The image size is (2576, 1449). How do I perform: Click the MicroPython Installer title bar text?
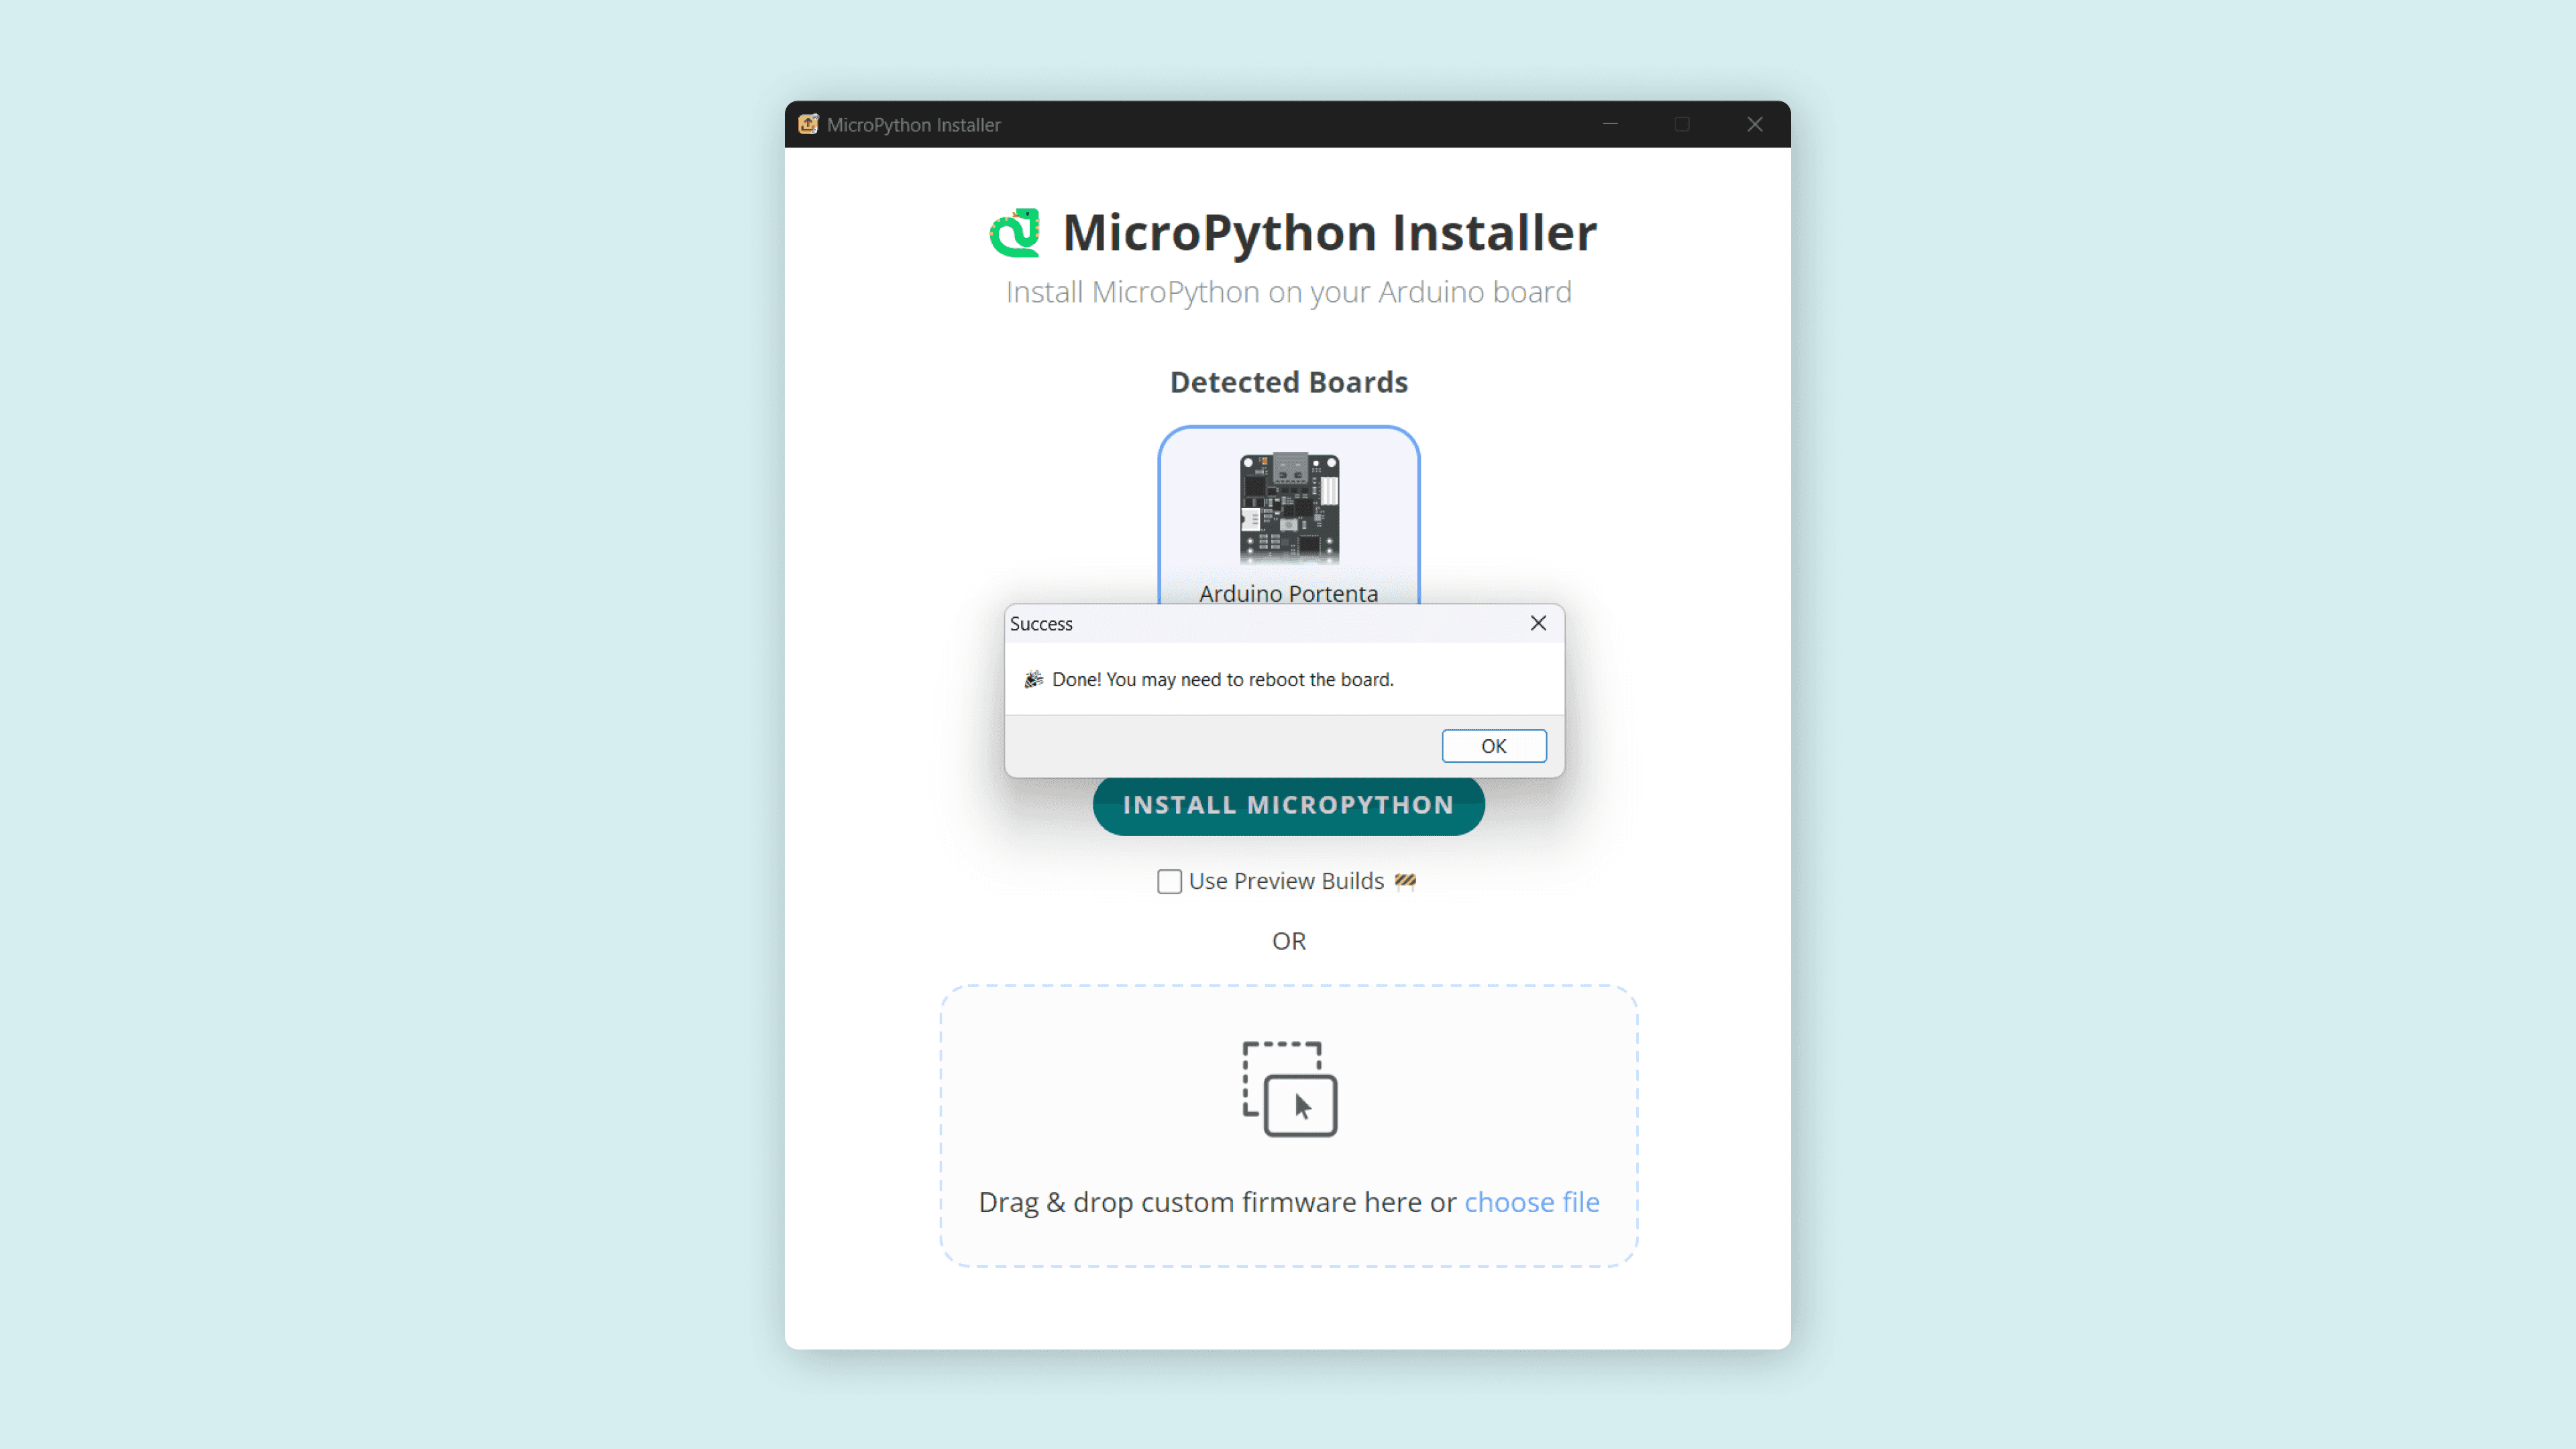[x=913, y=125]
